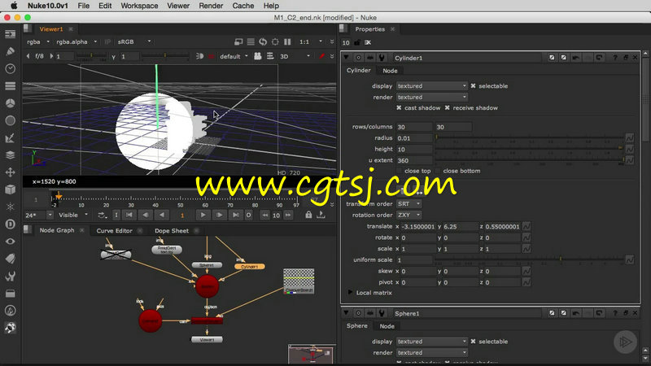Click the rows input field showing 30
Image resolution: width=651 pixels, height=366 pixels.
click(x=414, y=127)
